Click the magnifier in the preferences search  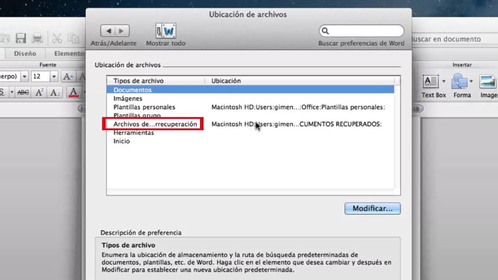pyautogui.click(x=326, y=31)
